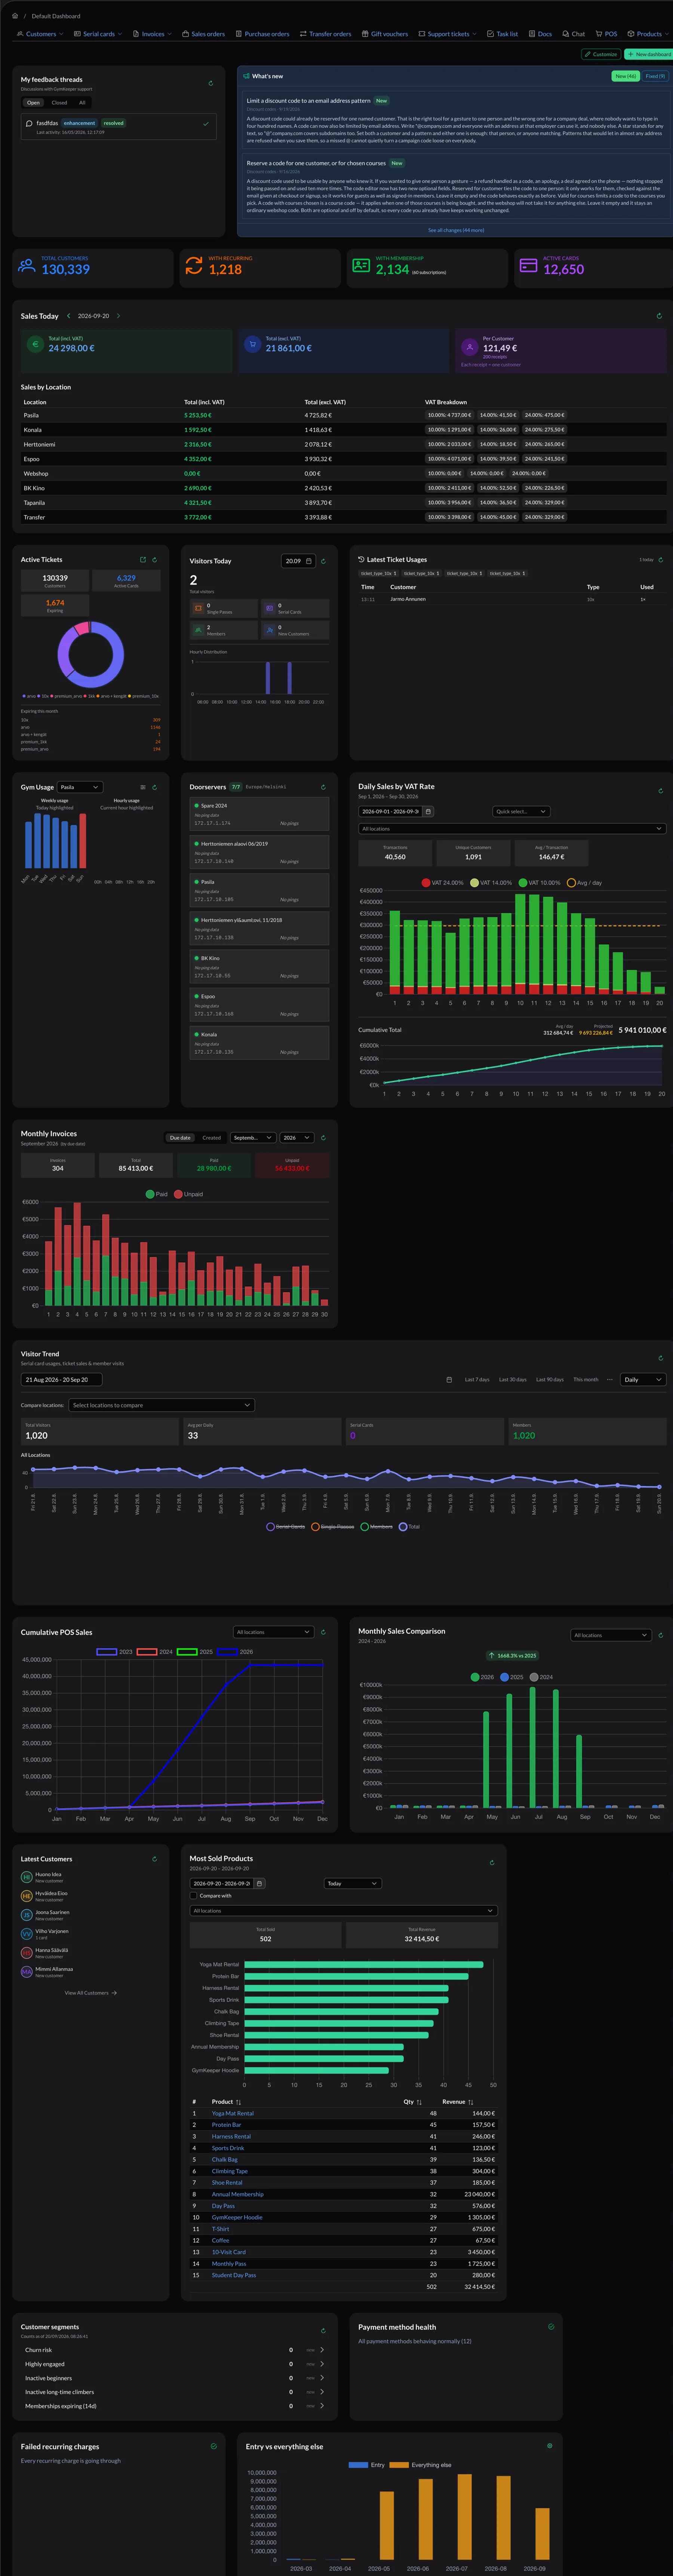This screenshot has height=2576, width=673.
Task: Go to next day in Sales Today
Action: point(118,316)
